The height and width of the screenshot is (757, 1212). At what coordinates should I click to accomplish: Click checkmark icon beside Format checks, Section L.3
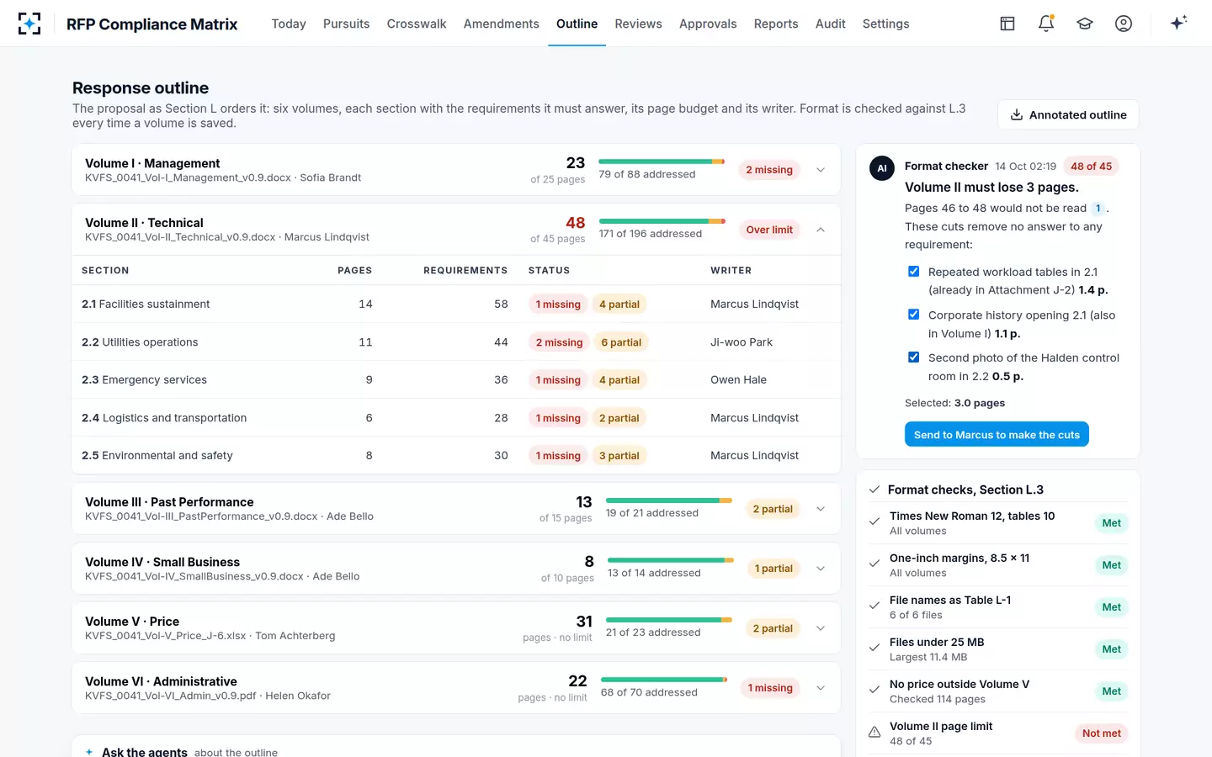tap(874, 490)
